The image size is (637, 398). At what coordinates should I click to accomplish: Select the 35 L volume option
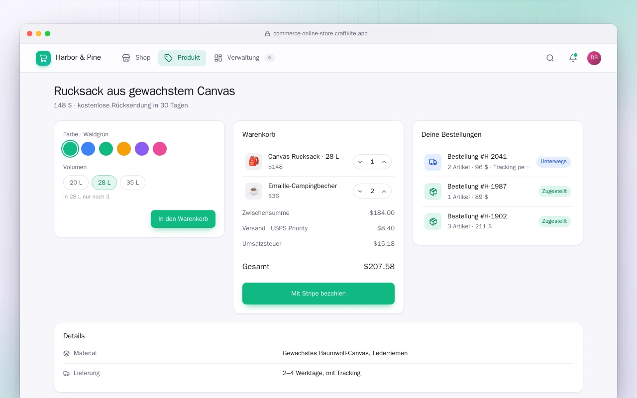tap(132, 183)
